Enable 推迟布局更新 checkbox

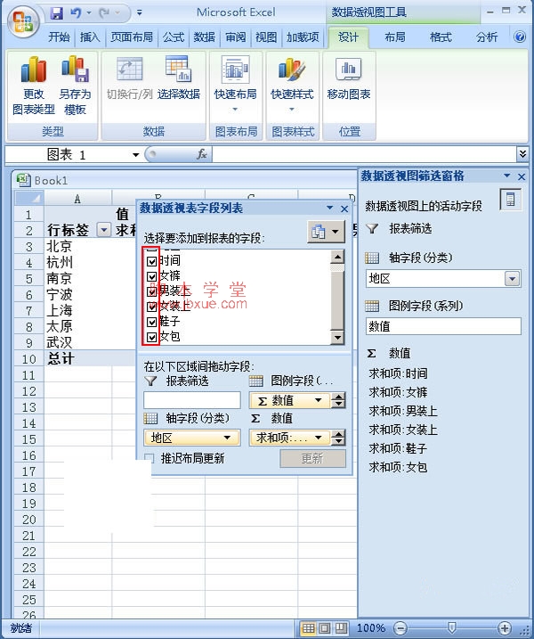coord(150,458)
